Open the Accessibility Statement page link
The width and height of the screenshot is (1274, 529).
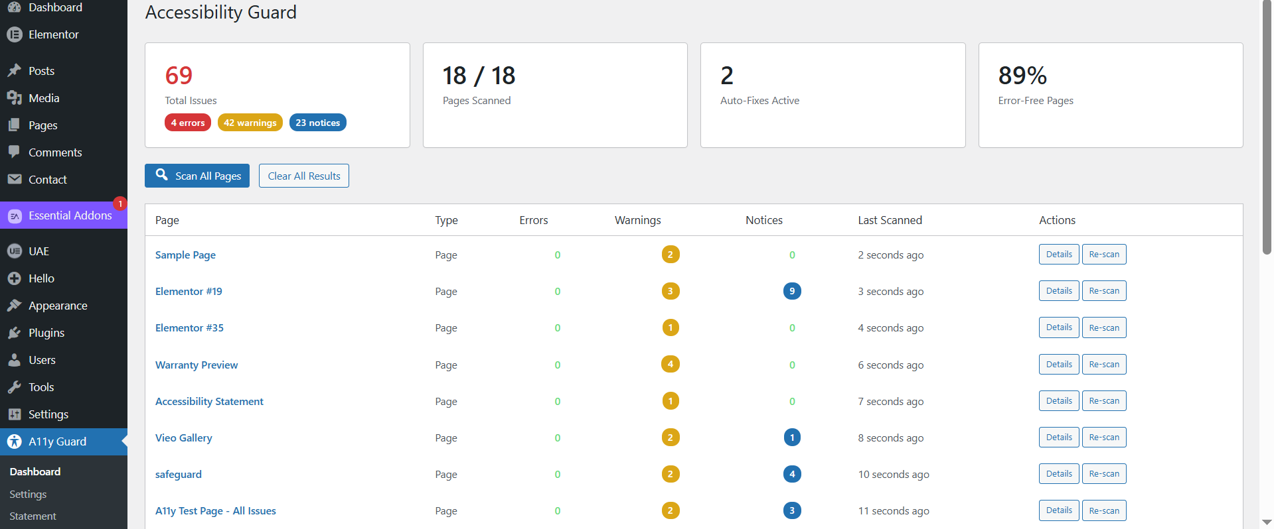pos(209,402)
